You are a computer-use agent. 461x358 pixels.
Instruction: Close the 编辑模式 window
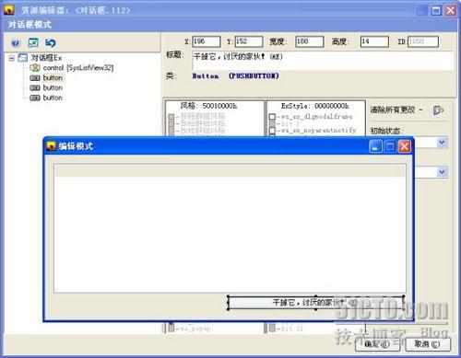404,146
